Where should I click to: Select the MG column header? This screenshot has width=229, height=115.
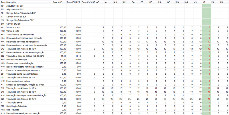pos(186,2)
